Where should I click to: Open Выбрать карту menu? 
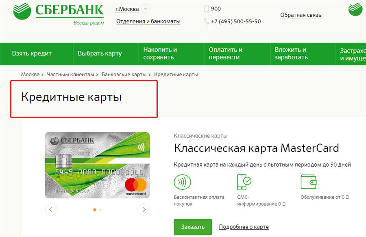100,53
